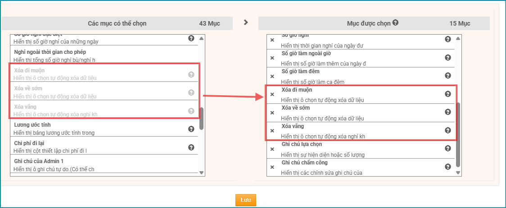506x208 pixels.
Task: Click the move-right chevron between lists
Action: 245,22
